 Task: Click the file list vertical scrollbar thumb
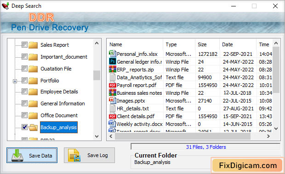(x=276, y=70)
